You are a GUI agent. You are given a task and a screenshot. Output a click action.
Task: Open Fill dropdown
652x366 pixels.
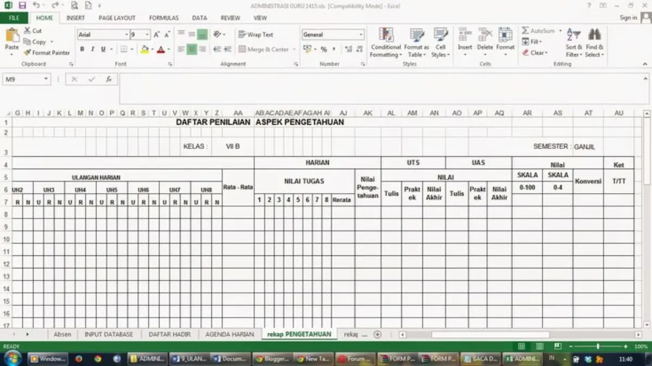coord(532,42)
